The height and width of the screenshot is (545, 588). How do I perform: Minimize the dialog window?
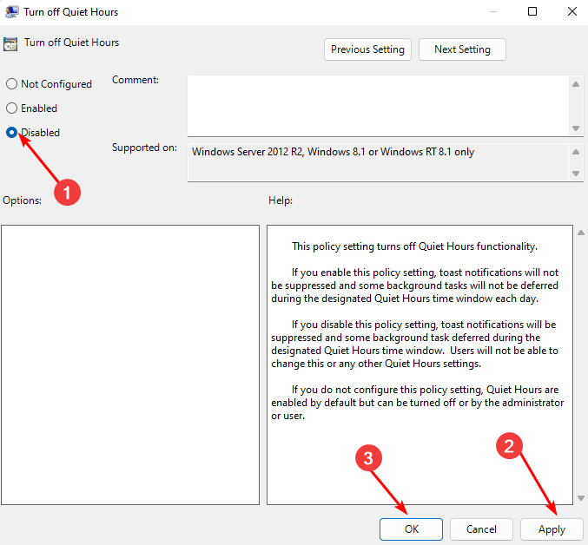(493, 11)
